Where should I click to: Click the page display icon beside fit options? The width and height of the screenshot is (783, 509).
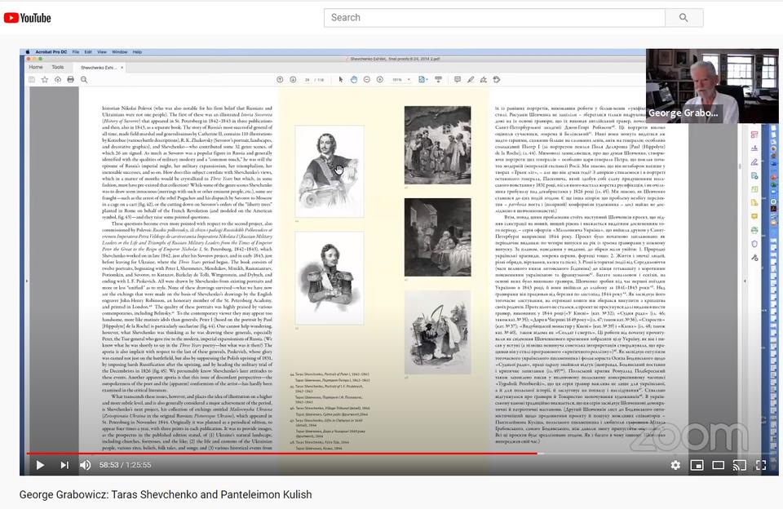[439, 79]
